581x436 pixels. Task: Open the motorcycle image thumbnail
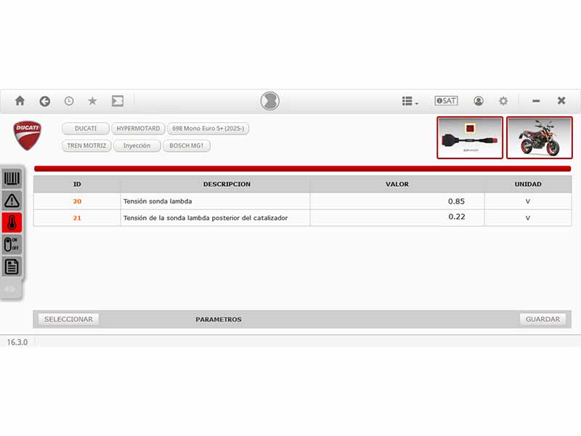540,137
